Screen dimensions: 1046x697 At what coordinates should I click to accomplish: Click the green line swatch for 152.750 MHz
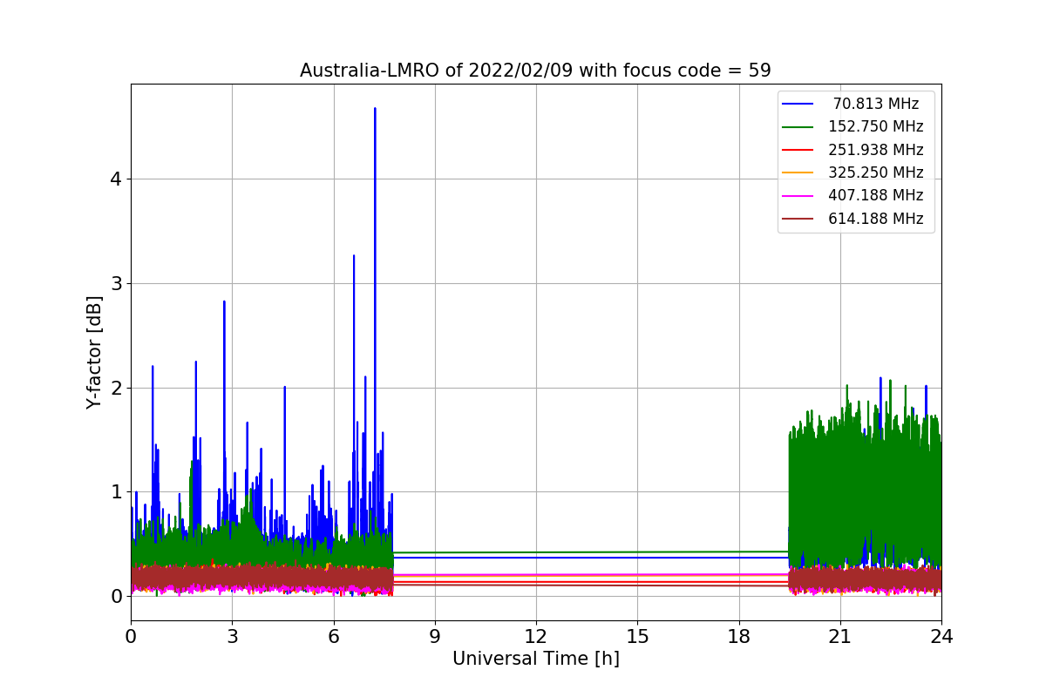tap(798, 127)
